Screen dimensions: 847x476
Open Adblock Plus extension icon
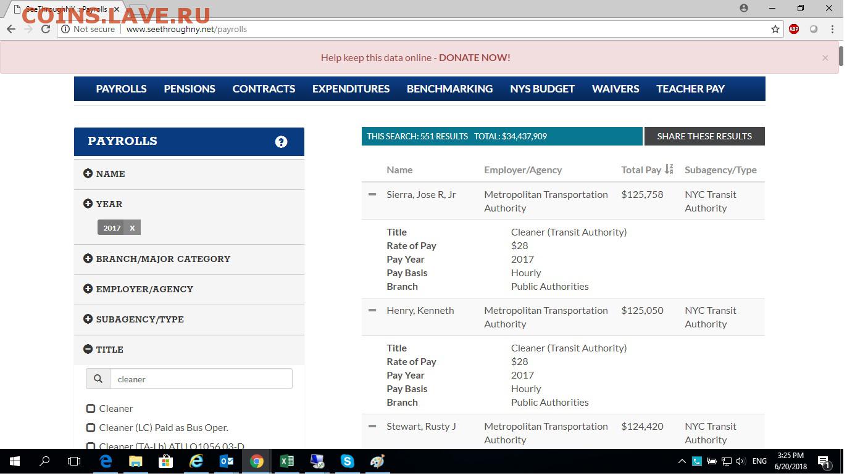click(x=794, y=29)
